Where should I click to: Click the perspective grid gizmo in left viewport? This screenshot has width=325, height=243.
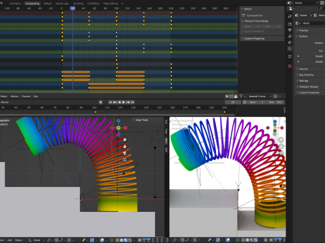(x=125, y=160)
